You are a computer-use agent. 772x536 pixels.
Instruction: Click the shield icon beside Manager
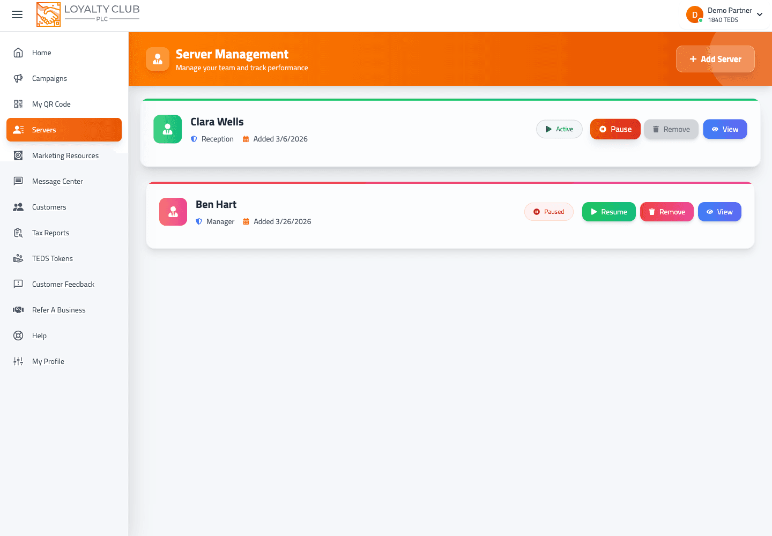click(x=199, y=221)
